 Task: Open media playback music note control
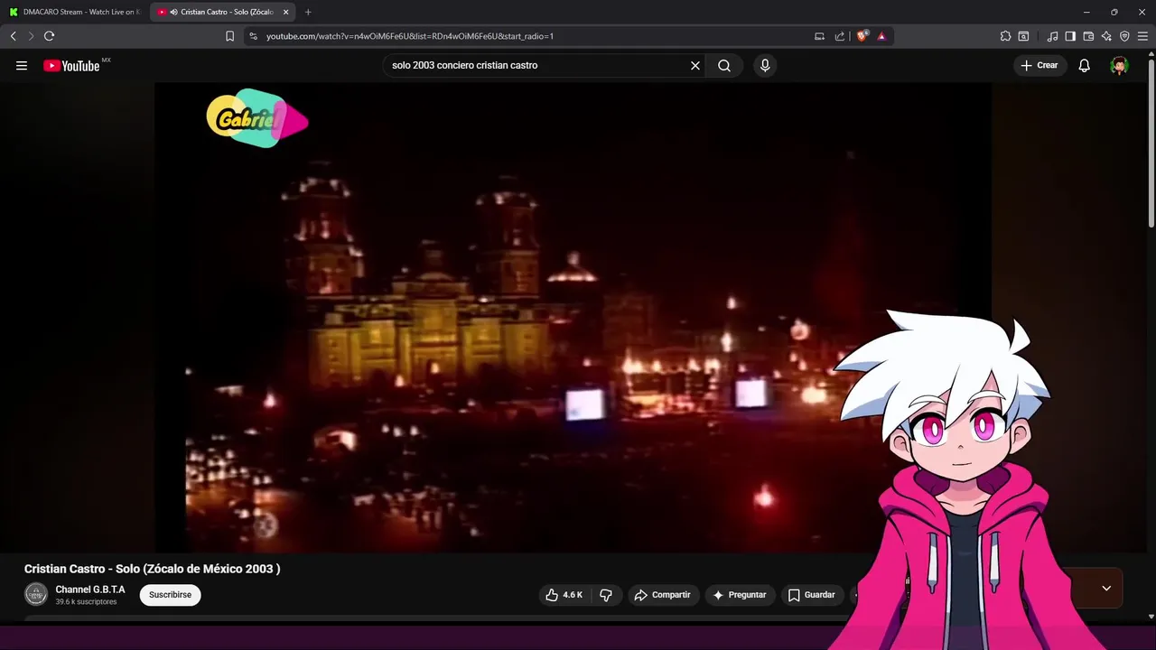(1052, 36)
